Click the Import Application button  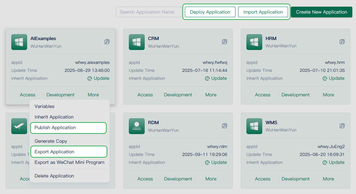[x=263, y=12]
